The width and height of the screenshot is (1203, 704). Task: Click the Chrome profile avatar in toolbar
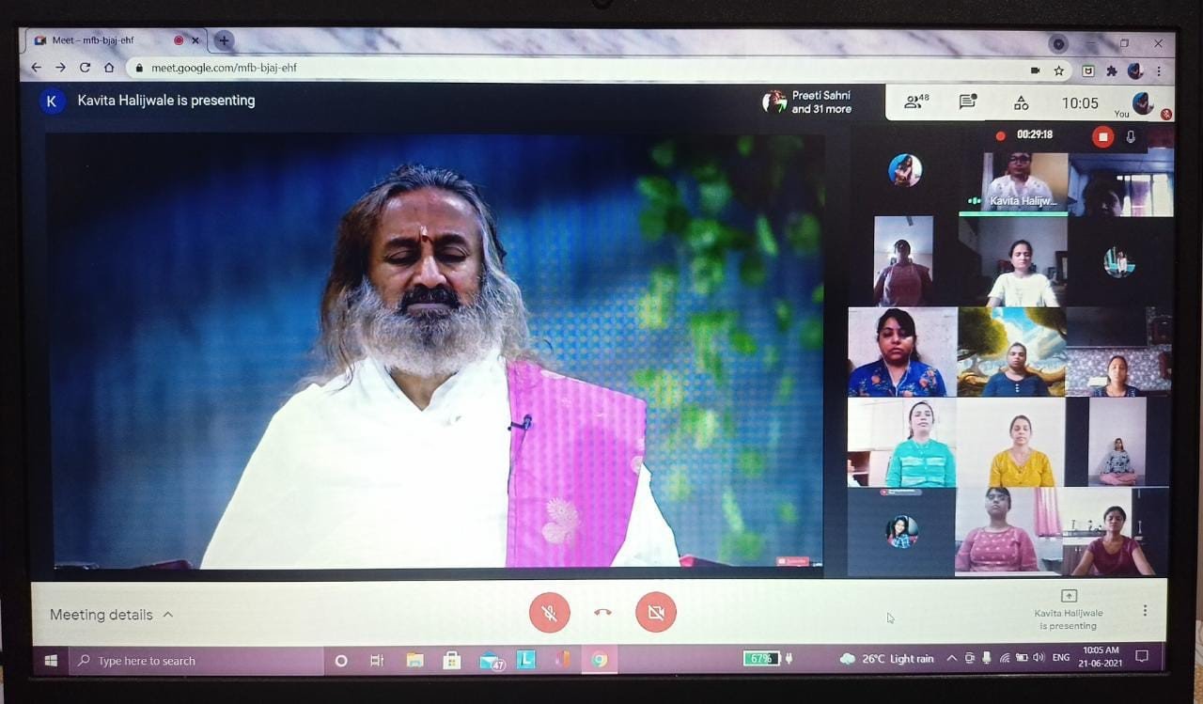pos(1135,70)
